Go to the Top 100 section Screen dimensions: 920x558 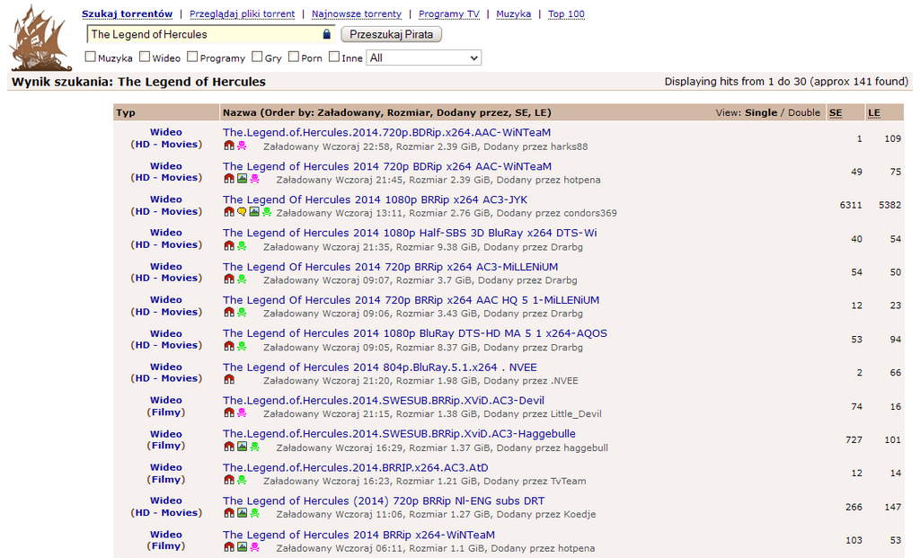(565, 13)
